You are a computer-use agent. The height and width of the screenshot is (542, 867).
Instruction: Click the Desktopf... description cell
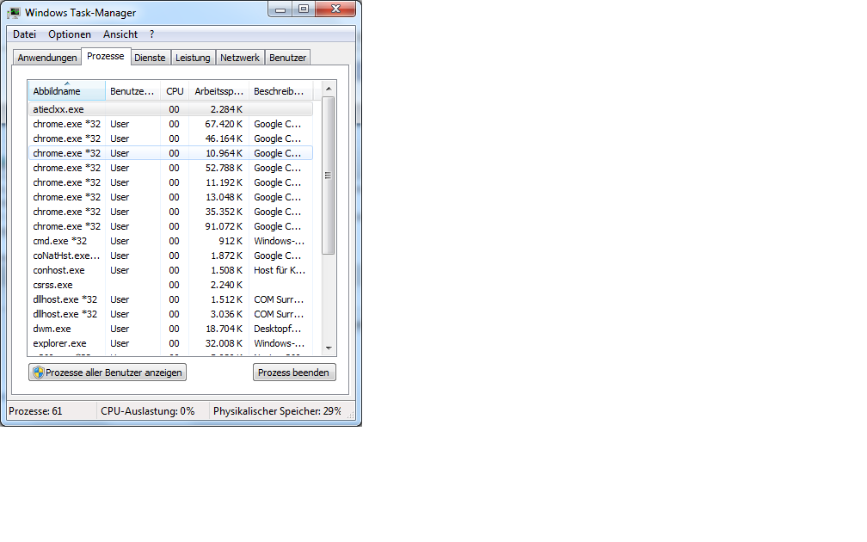click(278, 329)
